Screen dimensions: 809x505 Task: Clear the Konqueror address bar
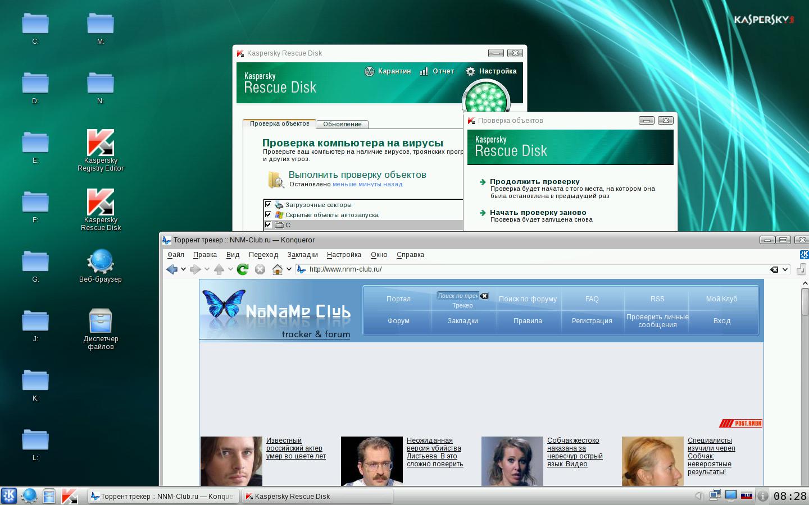(x=774, y=269)
